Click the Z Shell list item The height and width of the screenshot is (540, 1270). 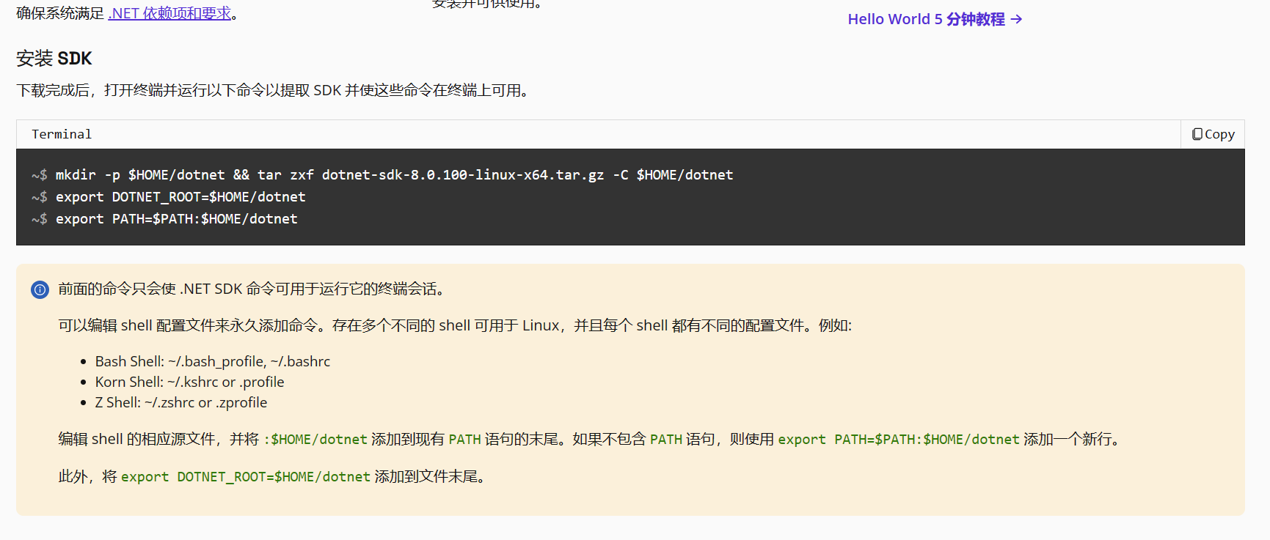(x=181, y=402)
